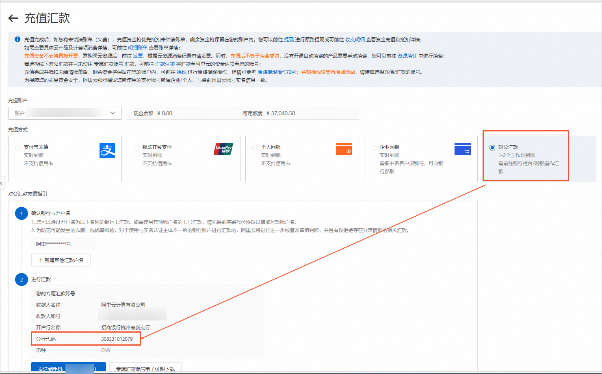Screen dimensions: 602x374
Task: Open the 账户 account dropdown
Action: (x=65, y=113)
